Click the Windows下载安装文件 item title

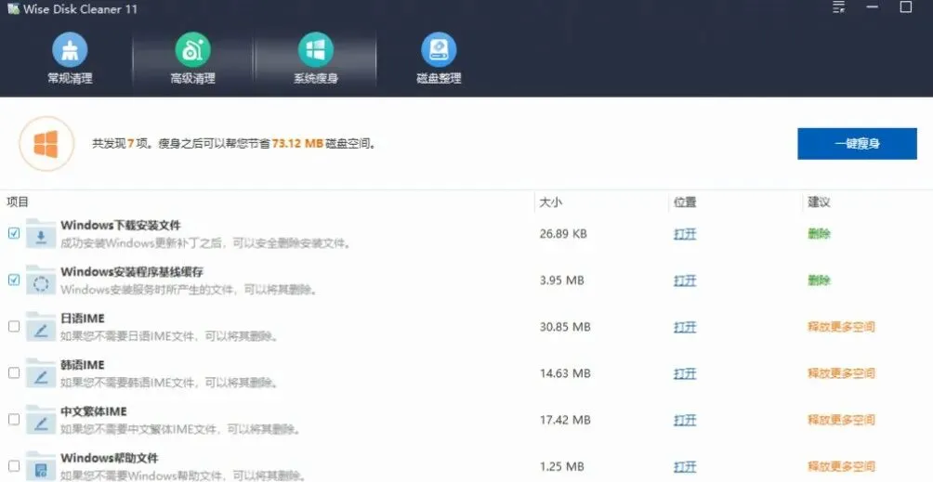(121, 226)
